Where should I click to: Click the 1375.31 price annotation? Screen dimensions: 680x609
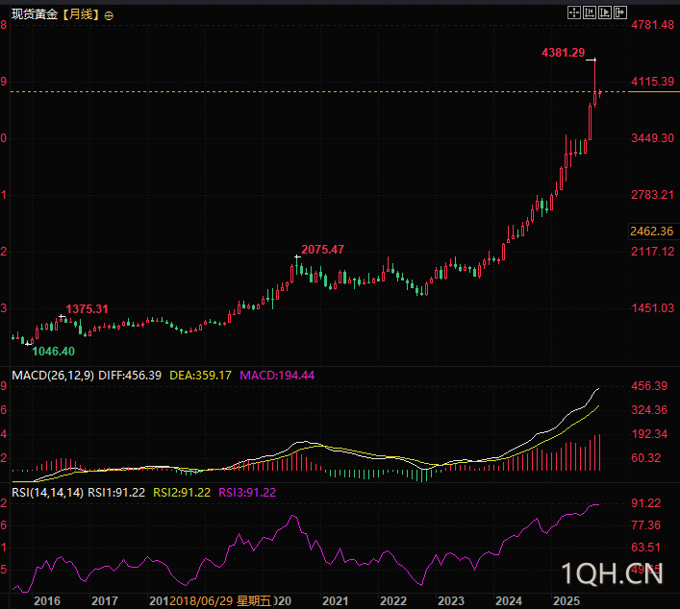click(86, 309)
